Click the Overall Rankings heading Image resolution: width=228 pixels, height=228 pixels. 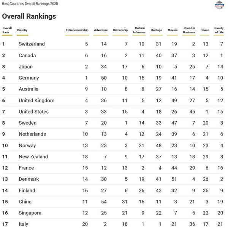pyautogui.click(x=29, y=16)
